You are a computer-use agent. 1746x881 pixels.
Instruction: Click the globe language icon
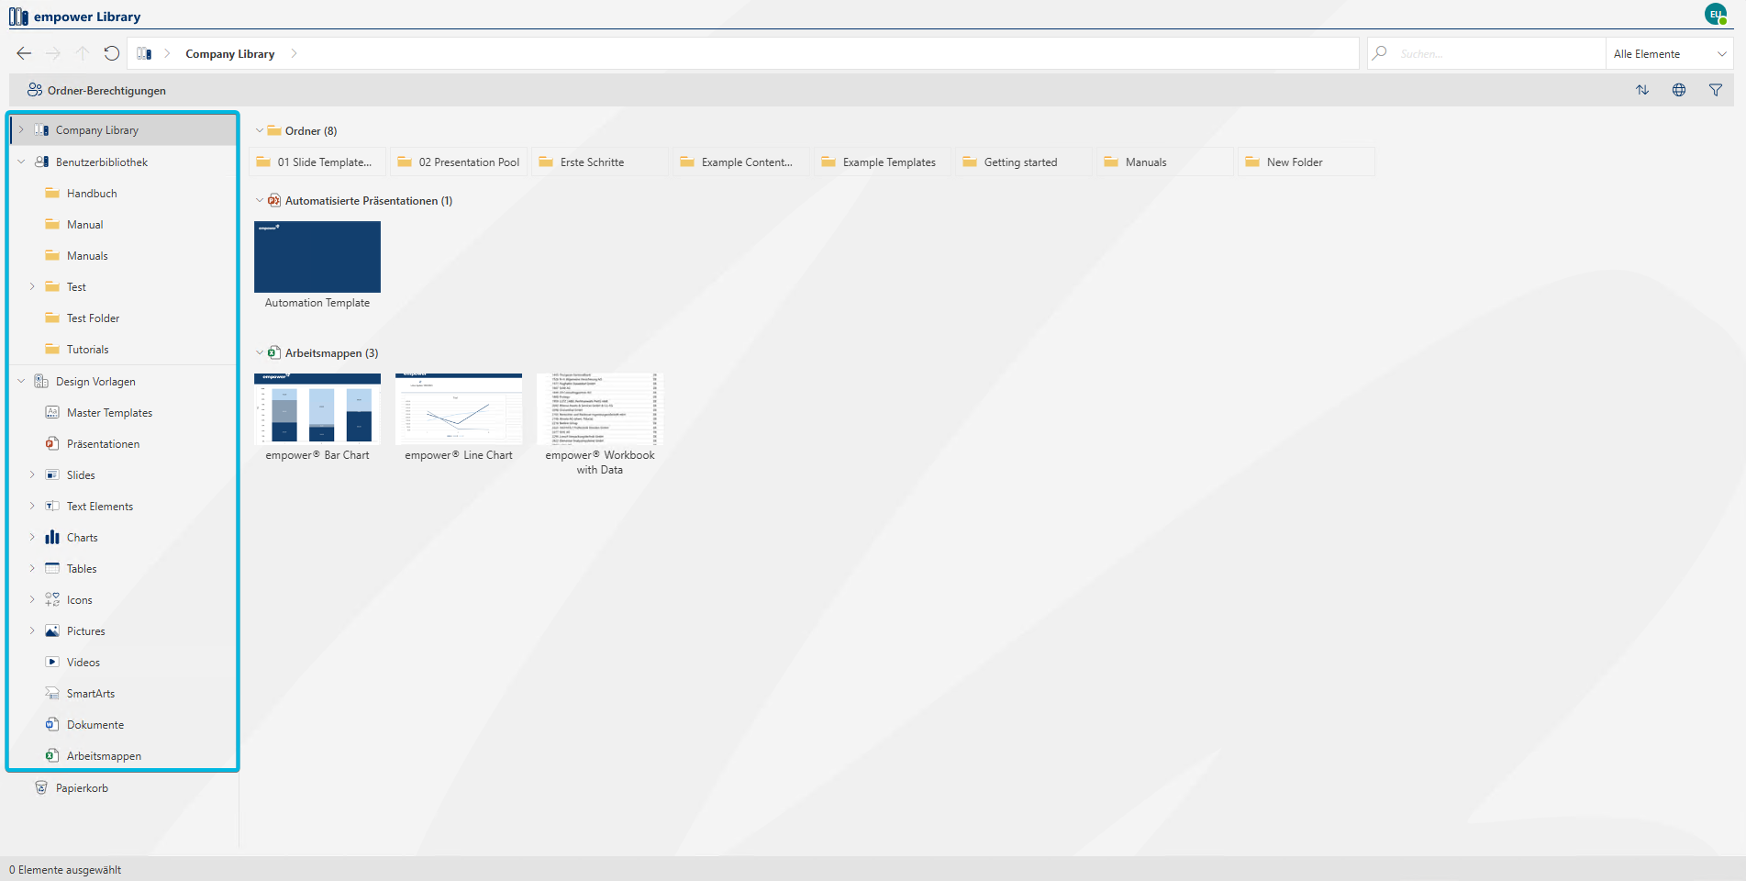(1679, 90)
